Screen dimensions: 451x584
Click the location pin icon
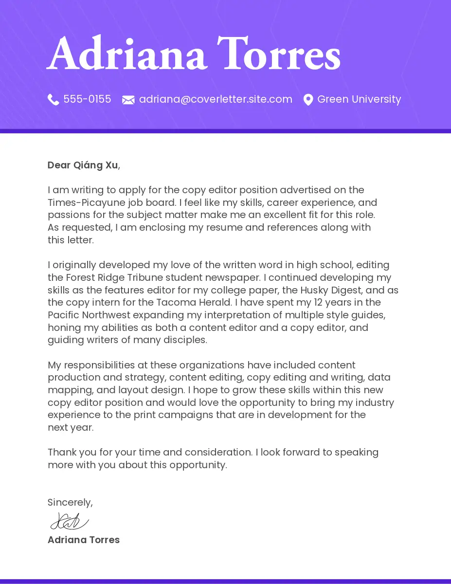click(308, 100)
